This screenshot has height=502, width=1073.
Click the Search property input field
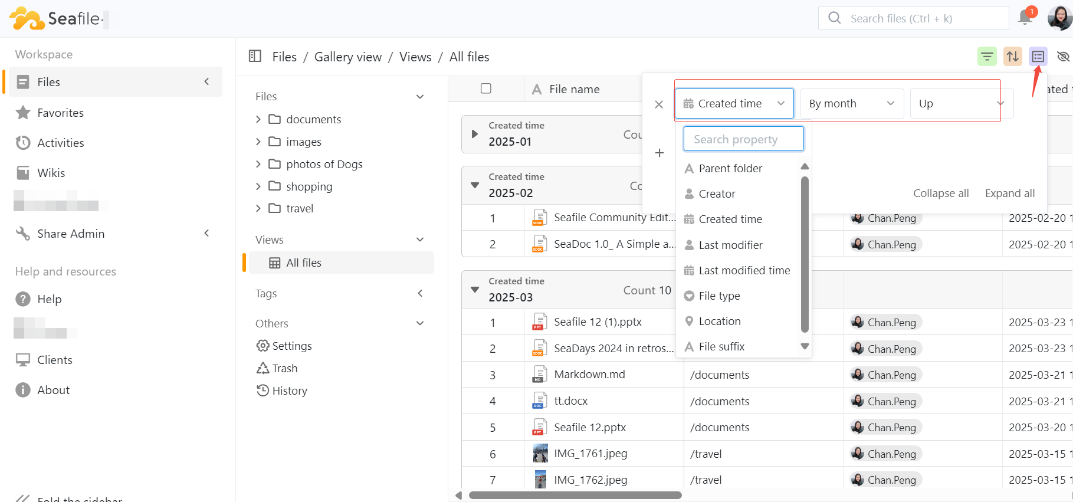coord(743,139)
